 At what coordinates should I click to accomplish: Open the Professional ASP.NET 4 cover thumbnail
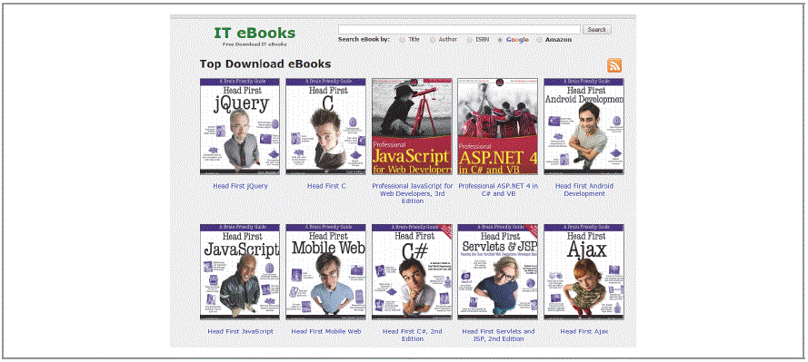(498, 126)
